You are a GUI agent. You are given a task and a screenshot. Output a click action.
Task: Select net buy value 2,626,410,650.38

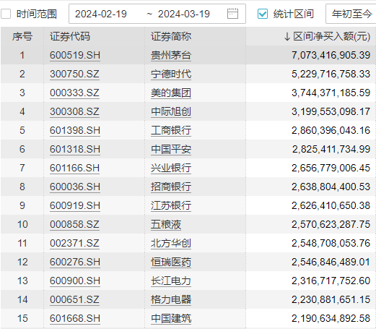pos(331,205)
